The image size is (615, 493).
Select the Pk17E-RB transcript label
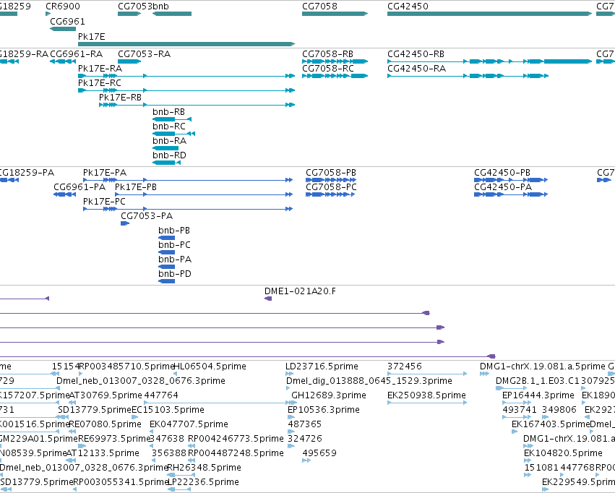tap(120, 98)
